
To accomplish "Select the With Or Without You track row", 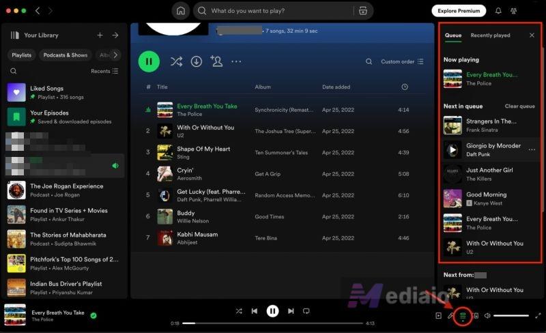I will (x=282, y=131).
